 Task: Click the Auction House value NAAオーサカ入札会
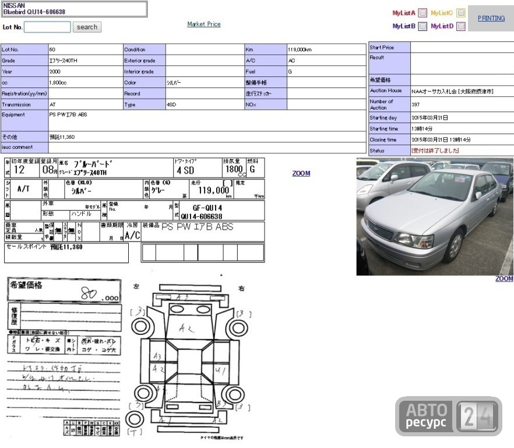[452, 92]
